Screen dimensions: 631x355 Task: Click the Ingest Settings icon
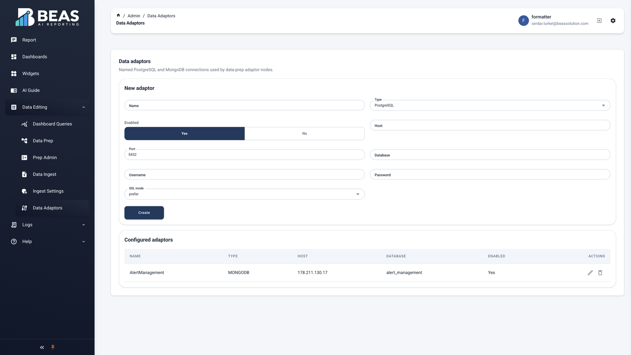click(24, 191)
